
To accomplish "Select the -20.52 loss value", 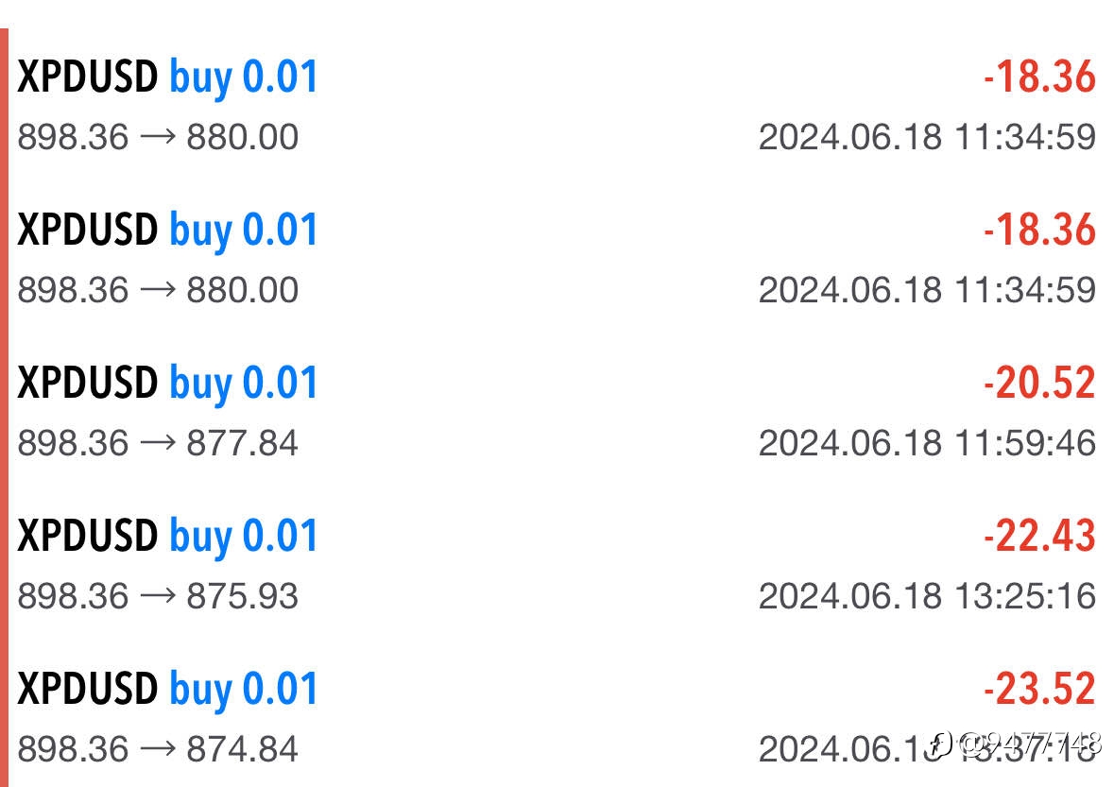I will pyautogui.click(x=1039, y=383).
